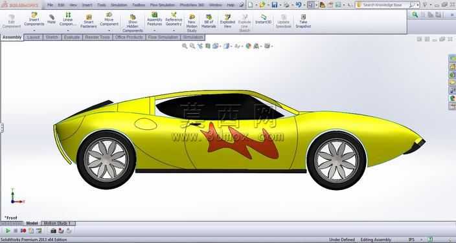The image size is (456, 243).
Task: Click the Bill of Materials button
Action: pos(209,21)
